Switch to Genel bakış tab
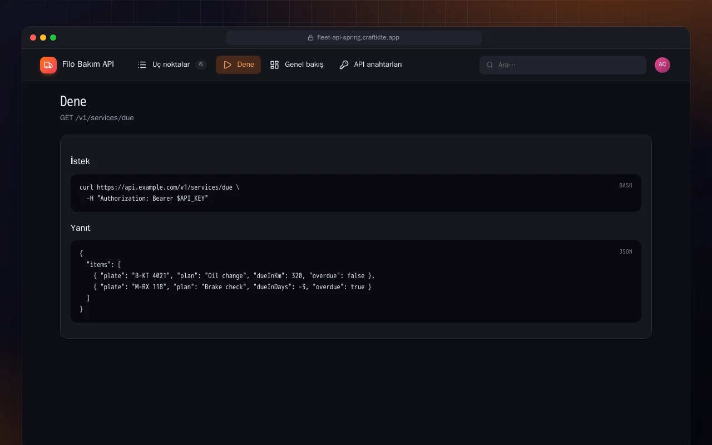Screen dimensions: 712x445 (x=297, y=65)
